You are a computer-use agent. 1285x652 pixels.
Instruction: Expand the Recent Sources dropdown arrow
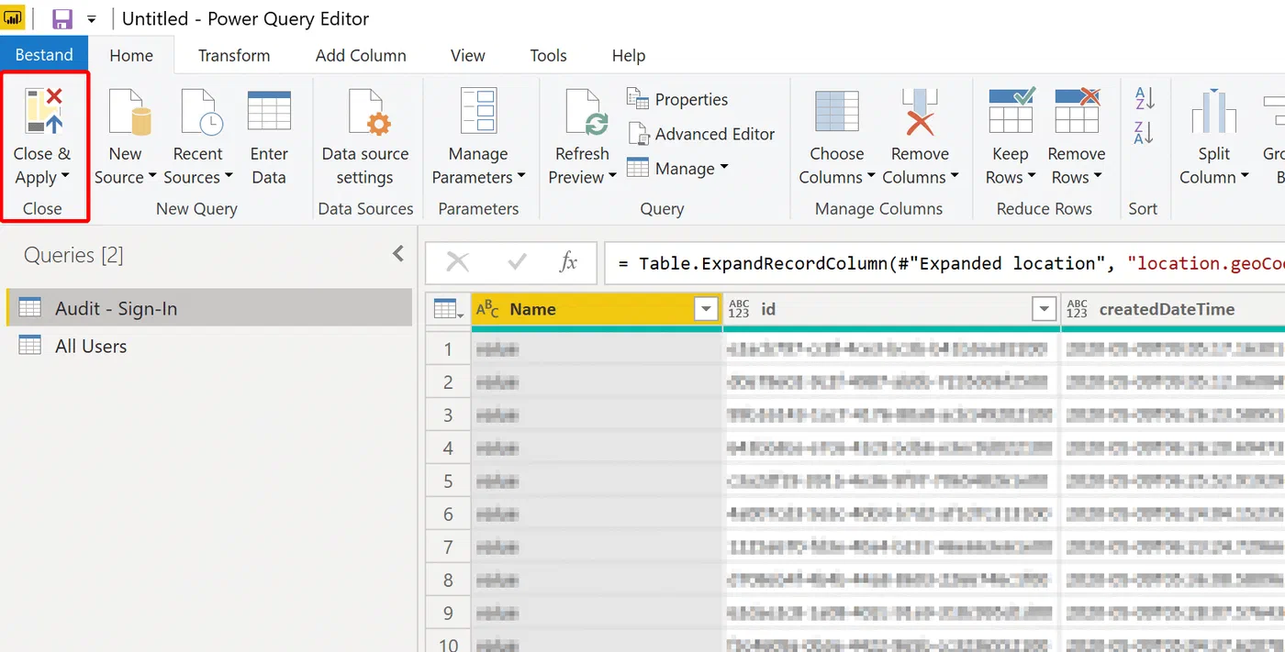point(229,178)
